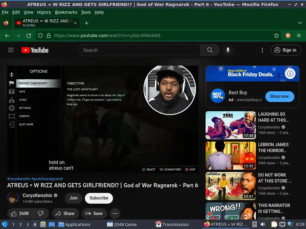Viewport: 306px width, 229px height.
Task: Open the Tools menu
Action: click(86, 12)
